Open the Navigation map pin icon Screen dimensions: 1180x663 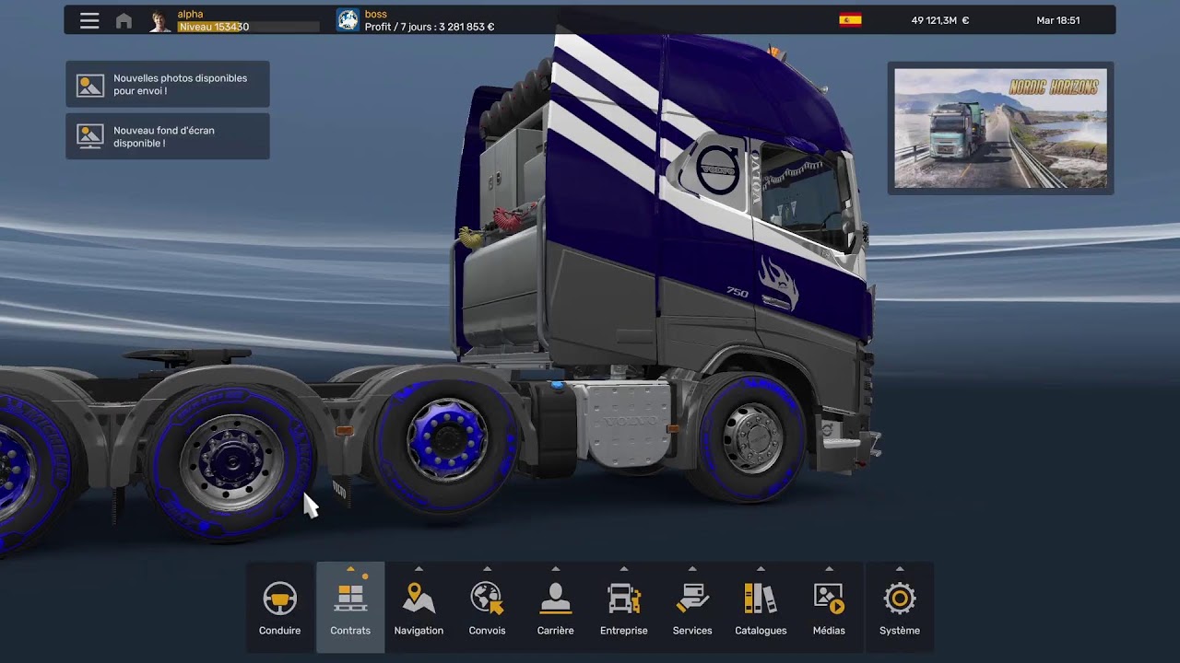tap(419, 599)
